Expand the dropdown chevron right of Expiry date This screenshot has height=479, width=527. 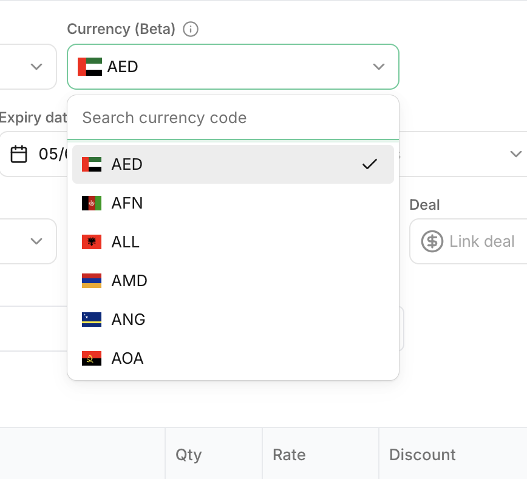coord(515,154)
